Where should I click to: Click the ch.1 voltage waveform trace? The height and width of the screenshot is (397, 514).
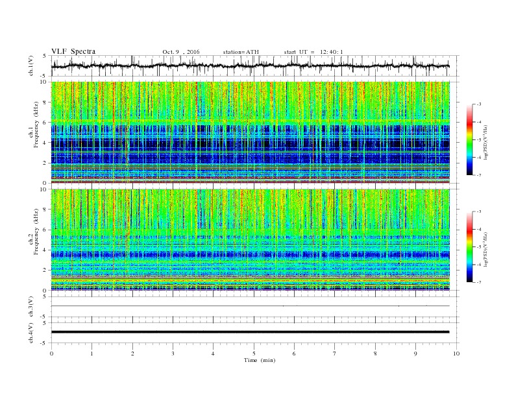(250, 66)
